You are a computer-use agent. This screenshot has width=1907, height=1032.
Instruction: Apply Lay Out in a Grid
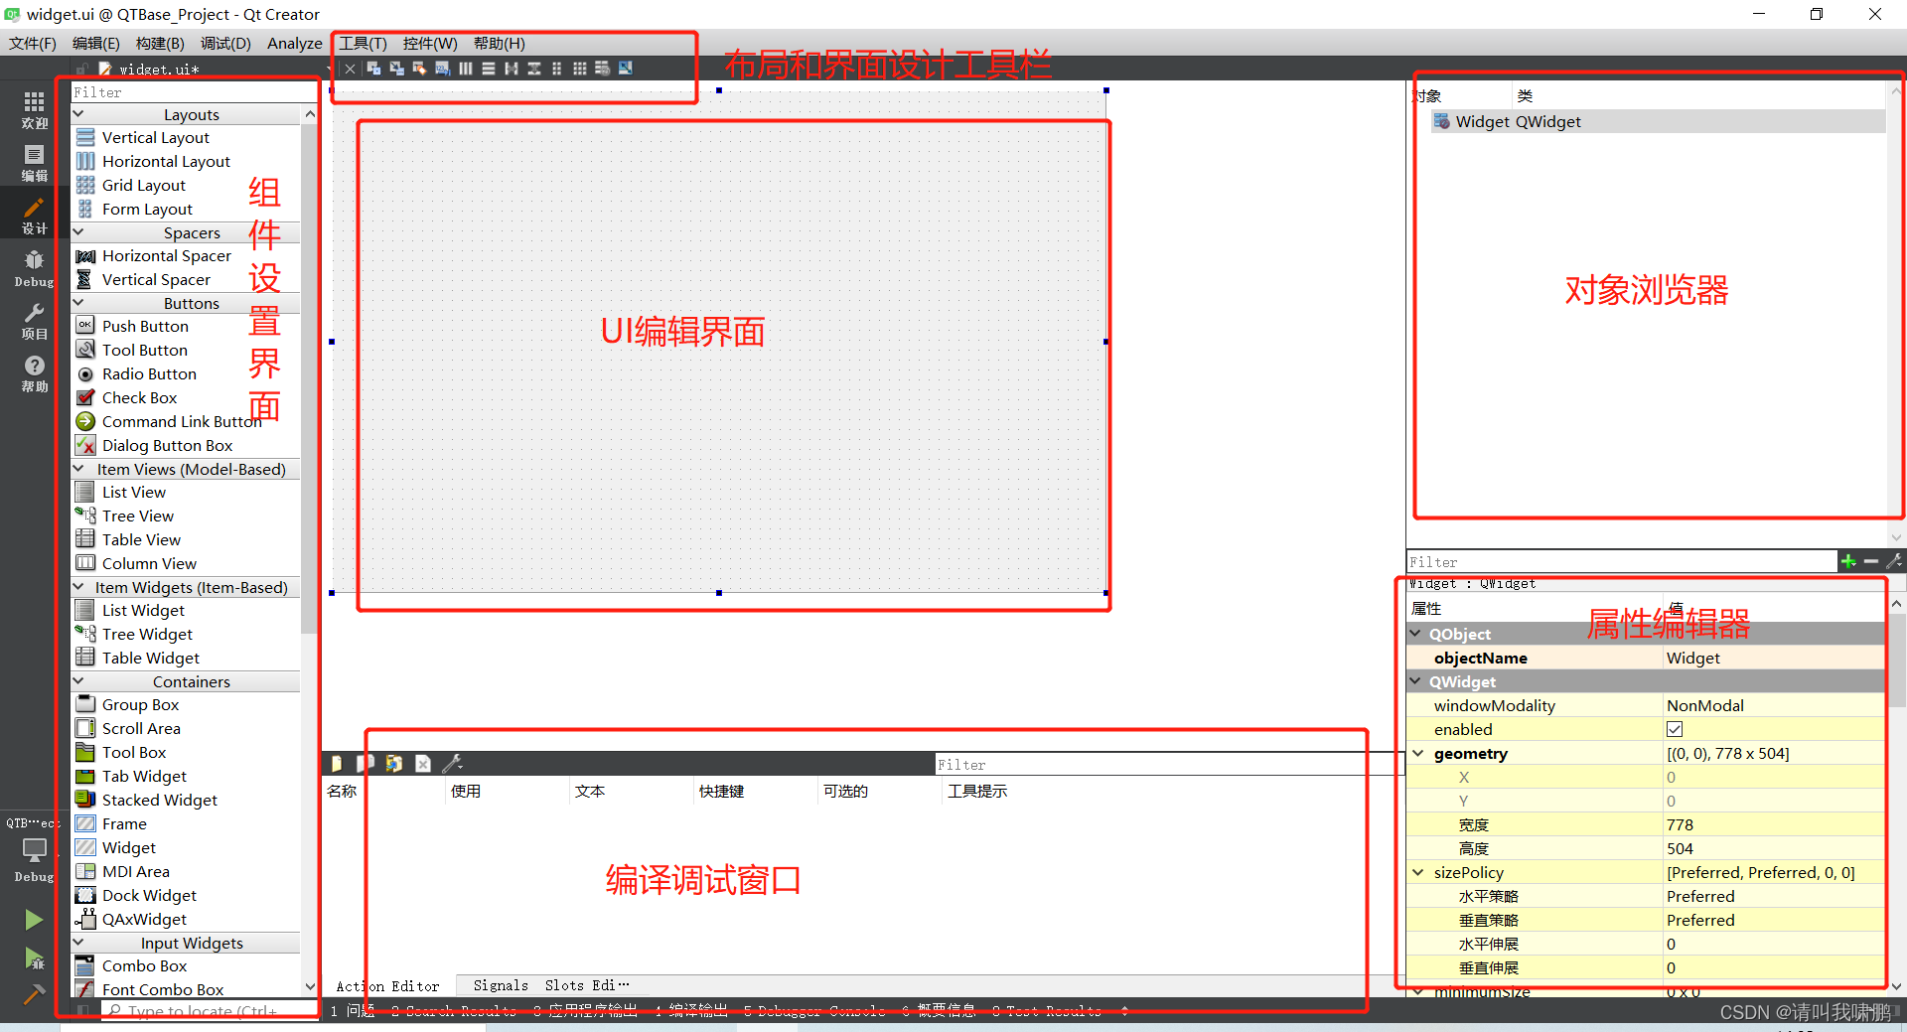pyautogui.click(x=579, y=69)
